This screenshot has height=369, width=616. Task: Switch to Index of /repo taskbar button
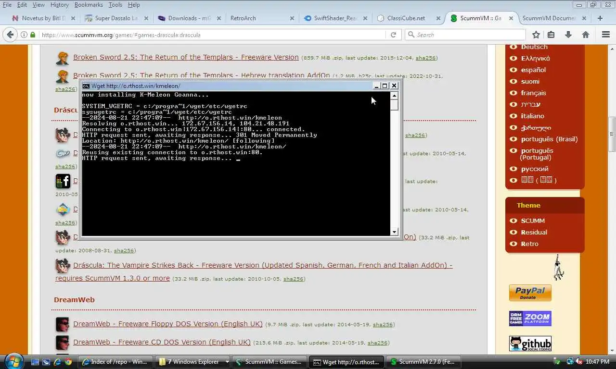point(115,362)
